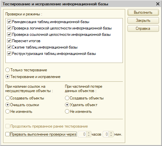Toggle Проверка ссылочной целостности checkbox
The image size is (162, 146).
[x=9, y=34]
